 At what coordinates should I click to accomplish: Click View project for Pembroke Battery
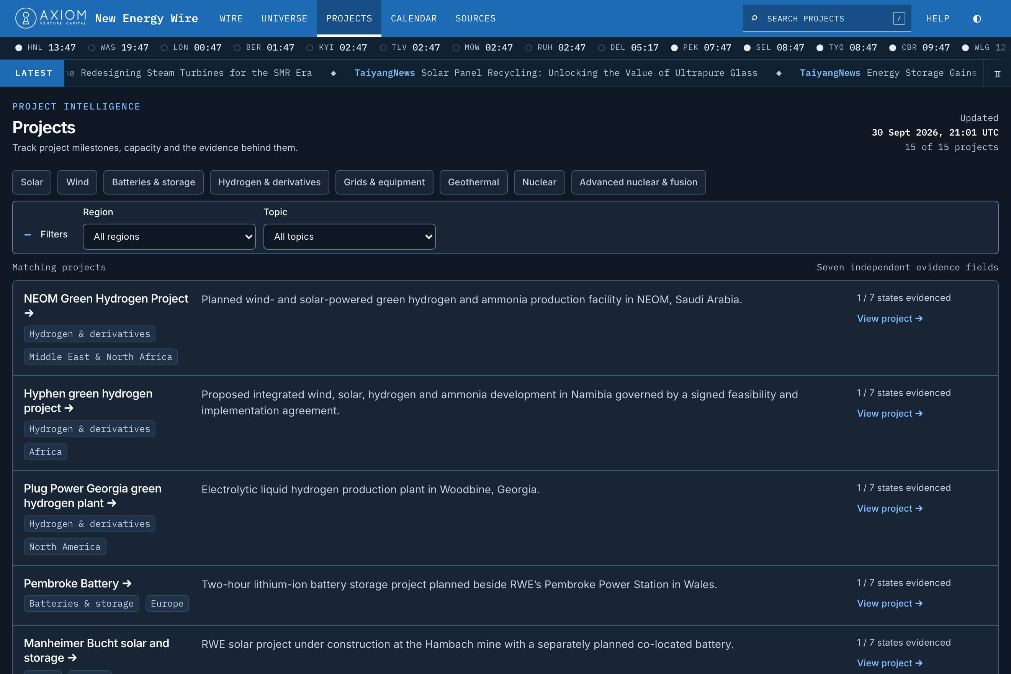click(890, 604)
